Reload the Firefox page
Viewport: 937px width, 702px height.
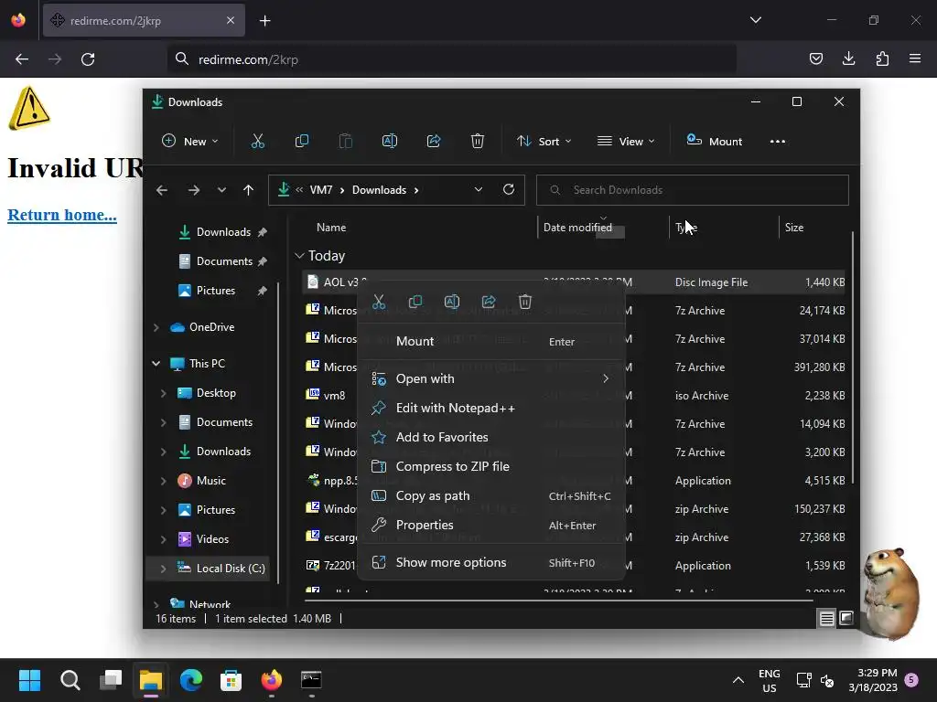click(88, 59)
